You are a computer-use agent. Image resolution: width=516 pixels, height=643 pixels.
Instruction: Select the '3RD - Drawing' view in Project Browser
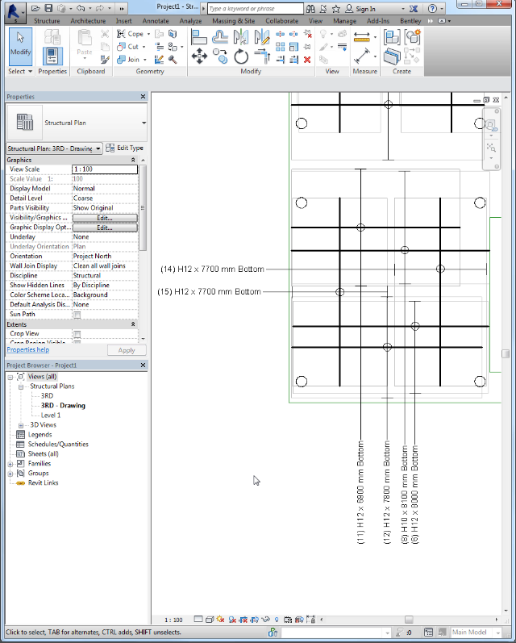(x=63, y=406)
